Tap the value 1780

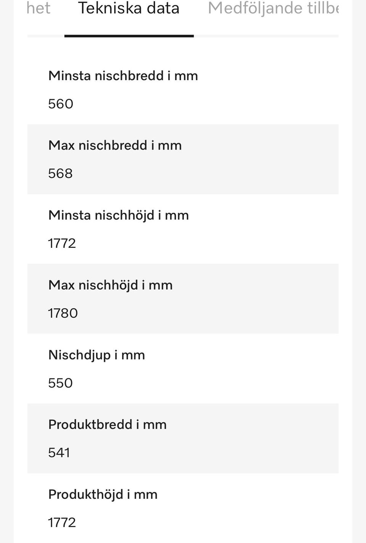[x=63, y=313]
